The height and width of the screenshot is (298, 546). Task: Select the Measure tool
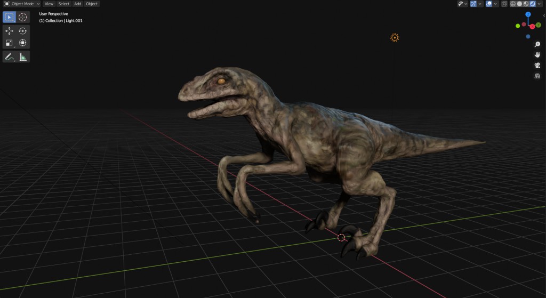23,57
